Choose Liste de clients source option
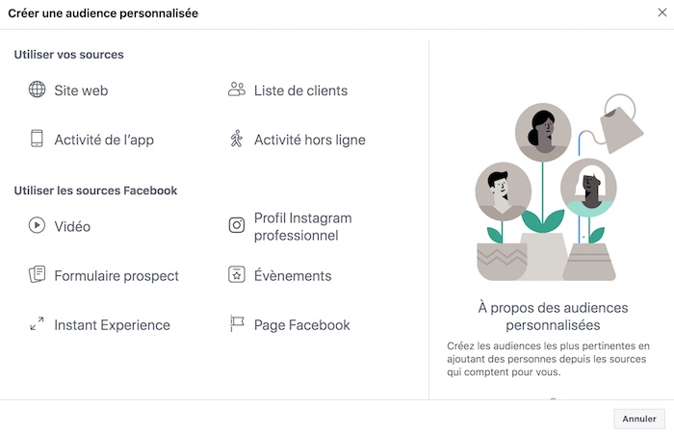The height and width of the screenshot is (432, 674). coord(300,90)
